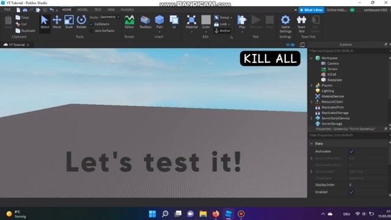Screen dimensions: 391x220
Task: Insert a new Part
Action: coord(159,21)
